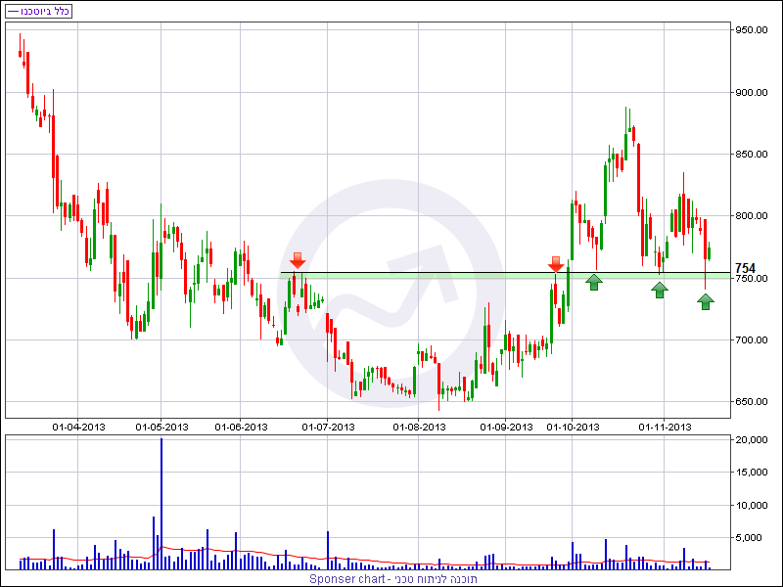Click the bold 754 price label
Viewport: 783px width, 587px height.
click(745, 268)
